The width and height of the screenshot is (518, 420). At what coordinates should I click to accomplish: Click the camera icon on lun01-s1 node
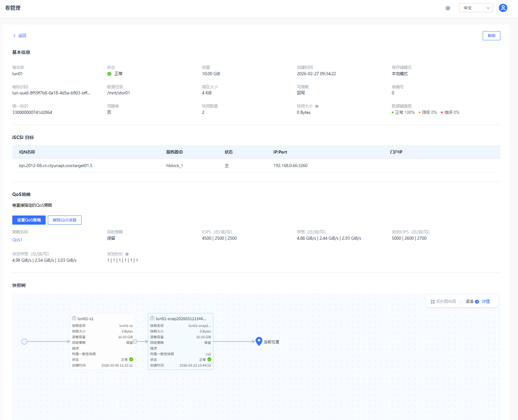[74, 318]
